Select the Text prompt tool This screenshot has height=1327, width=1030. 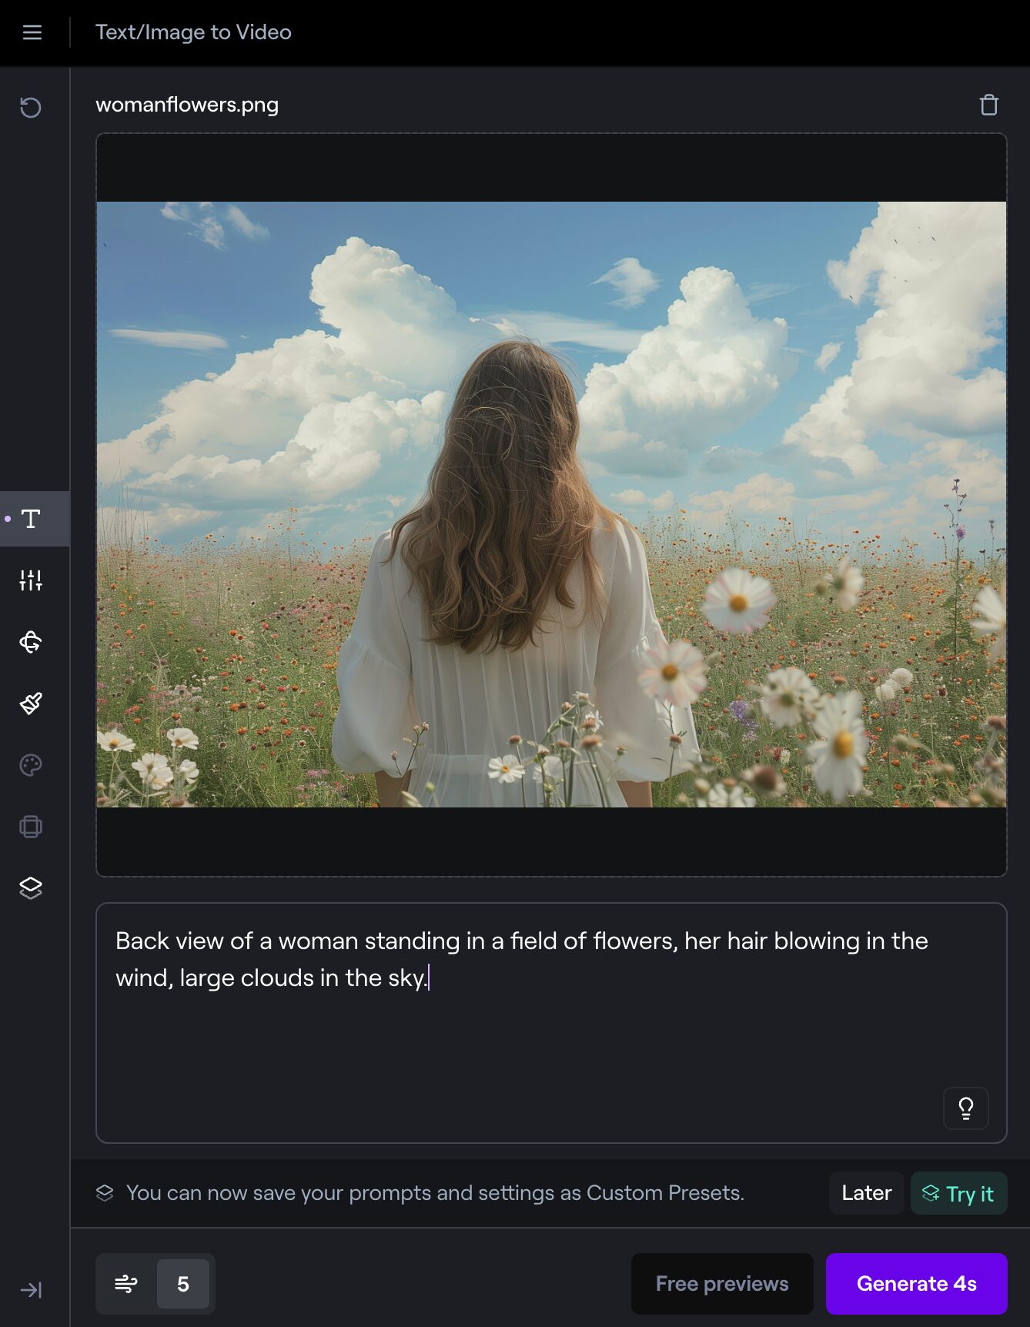[x=31, y=519]
